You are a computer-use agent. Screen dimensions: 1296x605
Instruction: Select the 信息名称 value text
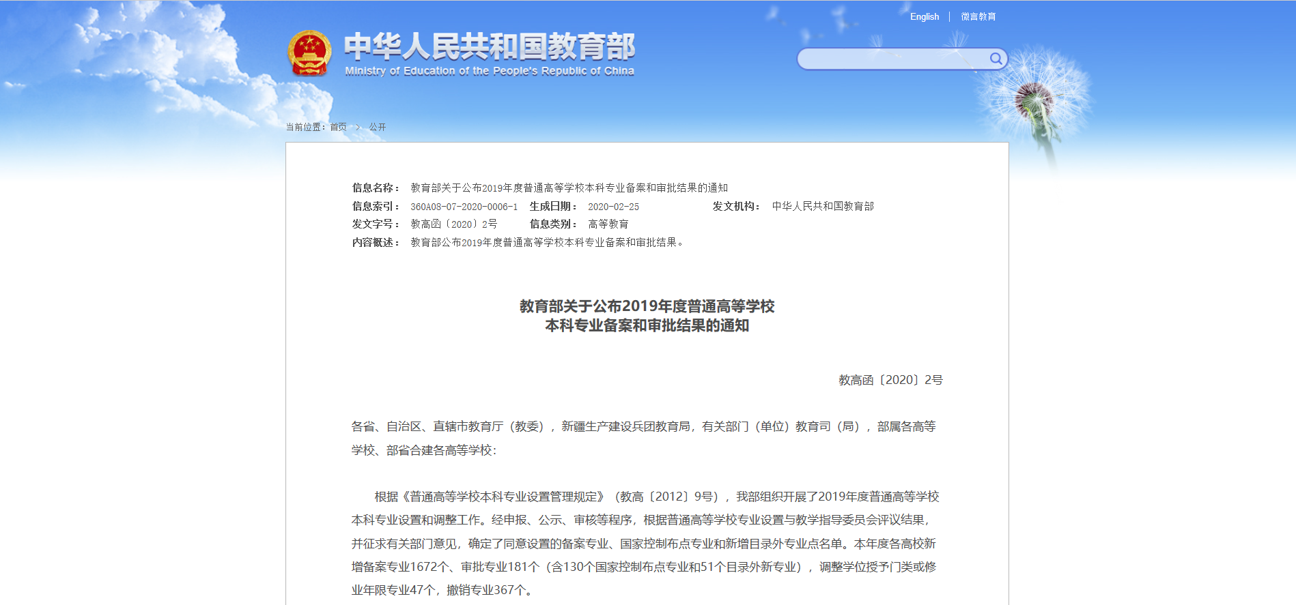pos(569,188)
